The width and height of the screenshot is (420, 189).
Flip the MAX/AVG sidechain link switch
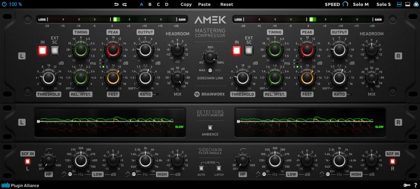(x=210, y=70)
